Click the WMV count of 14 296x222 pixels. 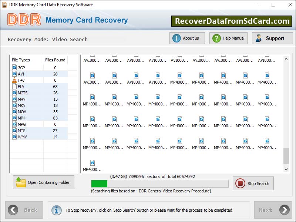(55, 137)
